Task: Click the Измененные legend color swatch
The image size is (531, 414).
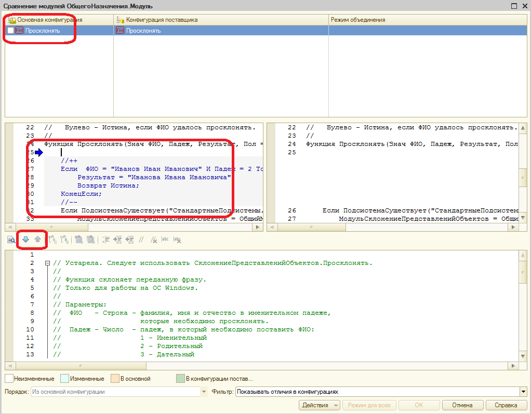Action: 64,379
